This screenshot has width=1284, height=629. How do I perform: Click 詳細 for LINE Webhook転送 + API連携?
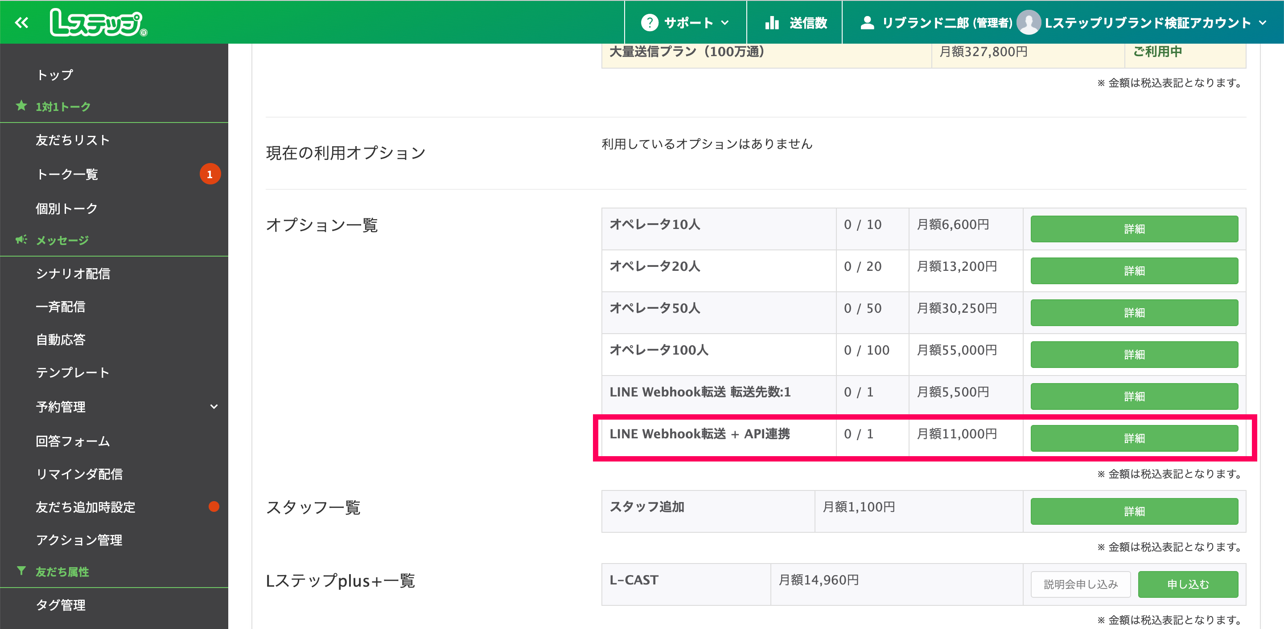tap(1134, 438)
